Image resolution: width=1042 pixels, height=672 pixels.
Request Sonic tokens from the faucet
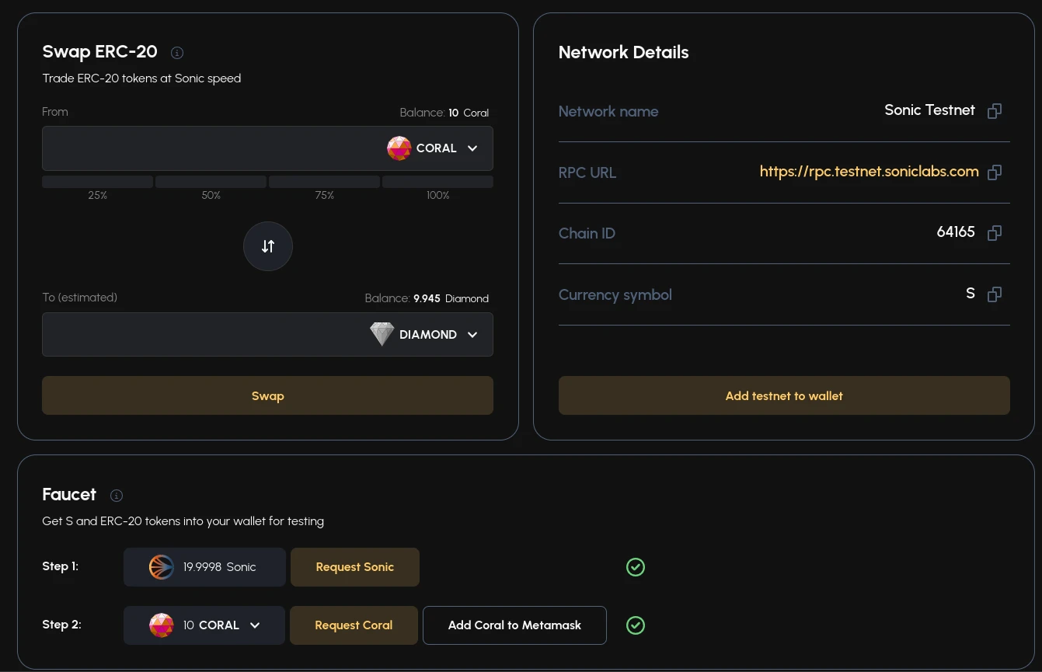click(355, 567)
